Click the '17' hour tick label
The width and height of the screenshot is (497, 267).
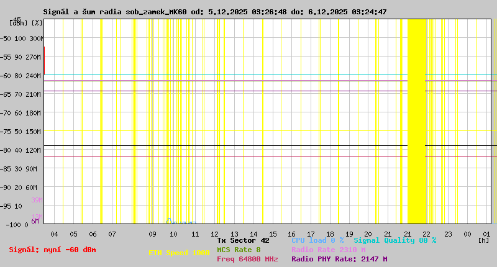pos(311,234)
